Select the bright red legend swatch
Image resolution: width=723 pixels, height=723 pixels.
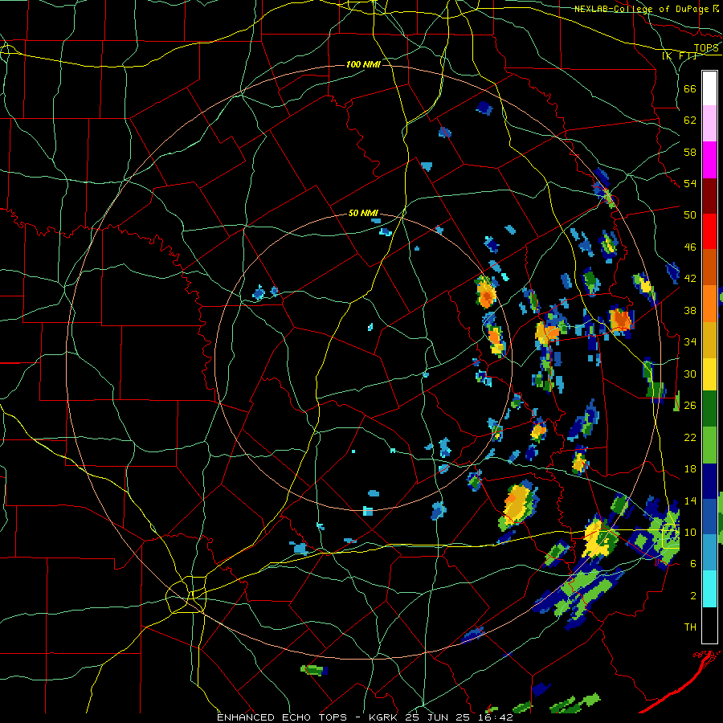[709, 231]
